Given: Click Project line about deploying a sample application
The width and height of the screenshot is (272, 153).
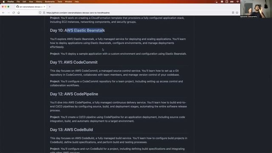Looking at the screenshot, I should [118, 54].
